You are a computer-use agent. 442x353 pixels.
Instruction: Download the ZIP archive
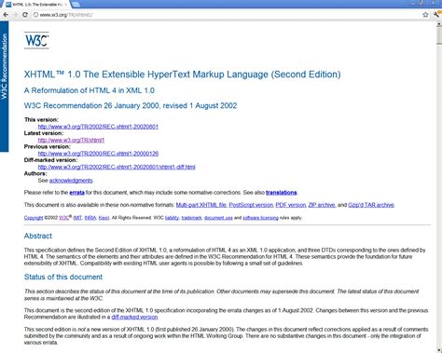click(322, 205)
